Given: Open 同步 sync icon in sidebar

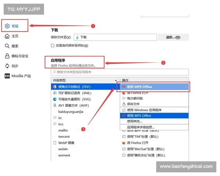Looking at the screenshot, I should point(7,66).
